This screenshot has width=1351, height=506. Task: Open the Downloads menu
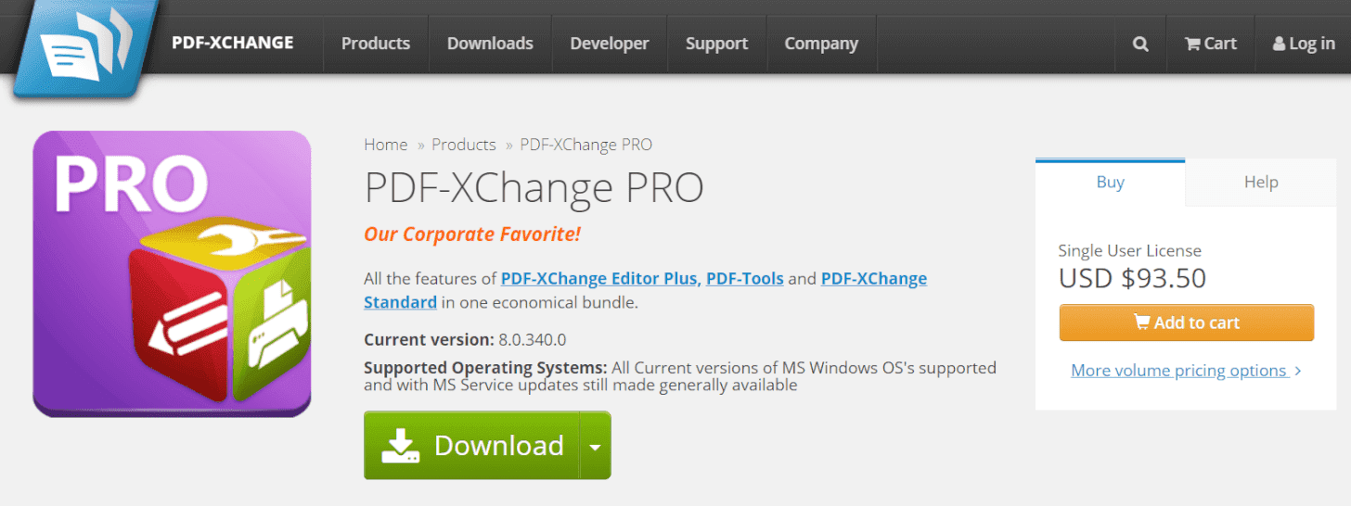click(x=490, y=44)
